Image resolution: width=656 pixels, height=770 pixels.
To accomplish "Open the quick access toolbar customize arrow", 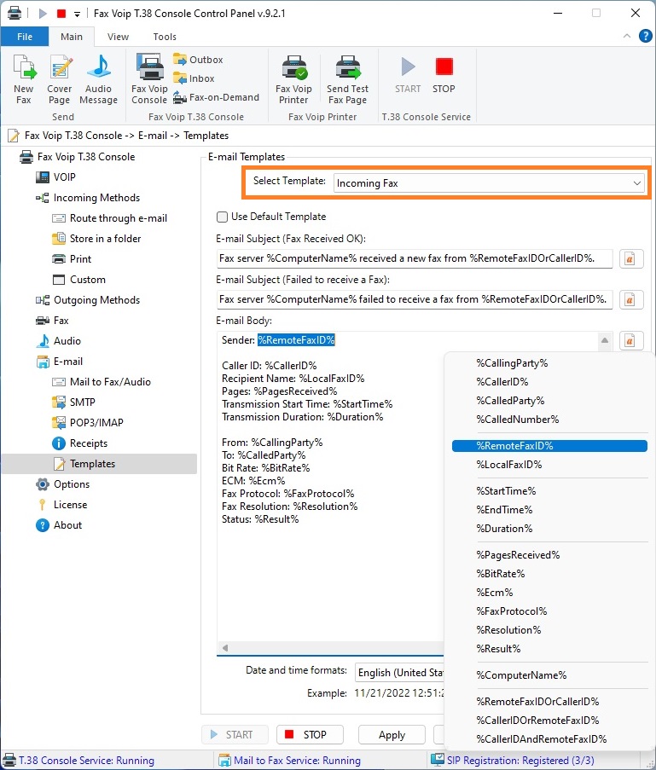I will [x=77, y=14].
